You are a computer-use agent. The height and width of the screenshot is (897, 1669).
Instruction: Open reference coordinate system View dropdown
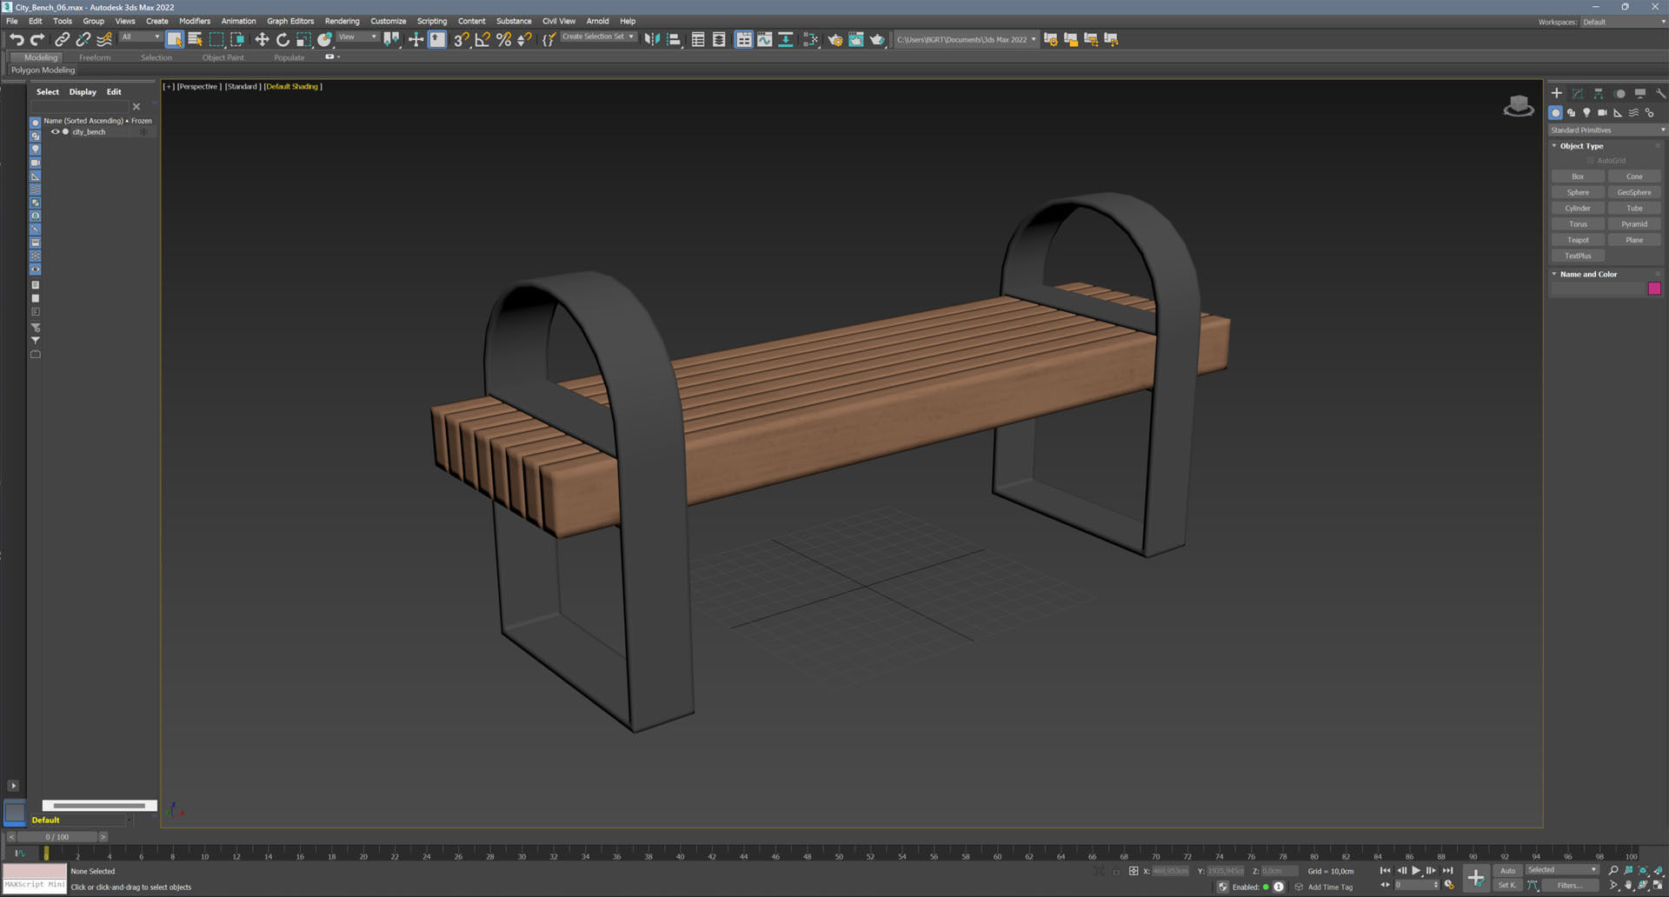coord(357,37)
